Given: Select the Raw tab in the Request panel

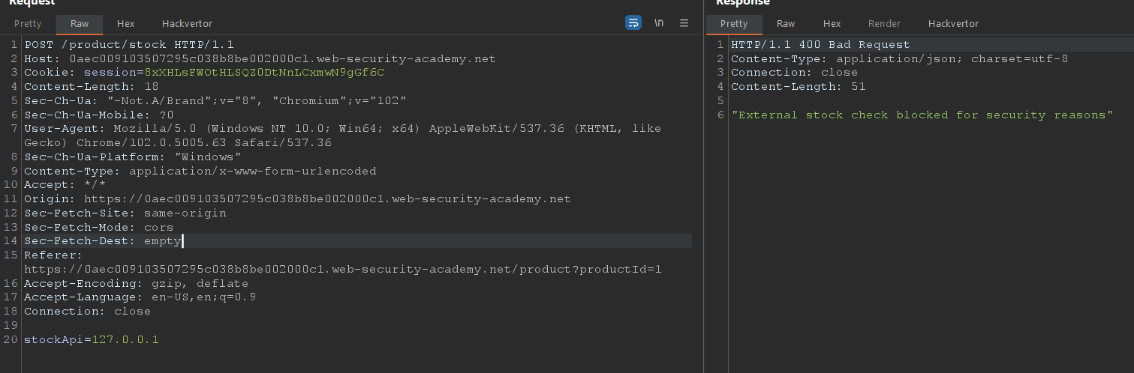Looking at the screenshot, I should pyautogui.click(x=80, y=24).
